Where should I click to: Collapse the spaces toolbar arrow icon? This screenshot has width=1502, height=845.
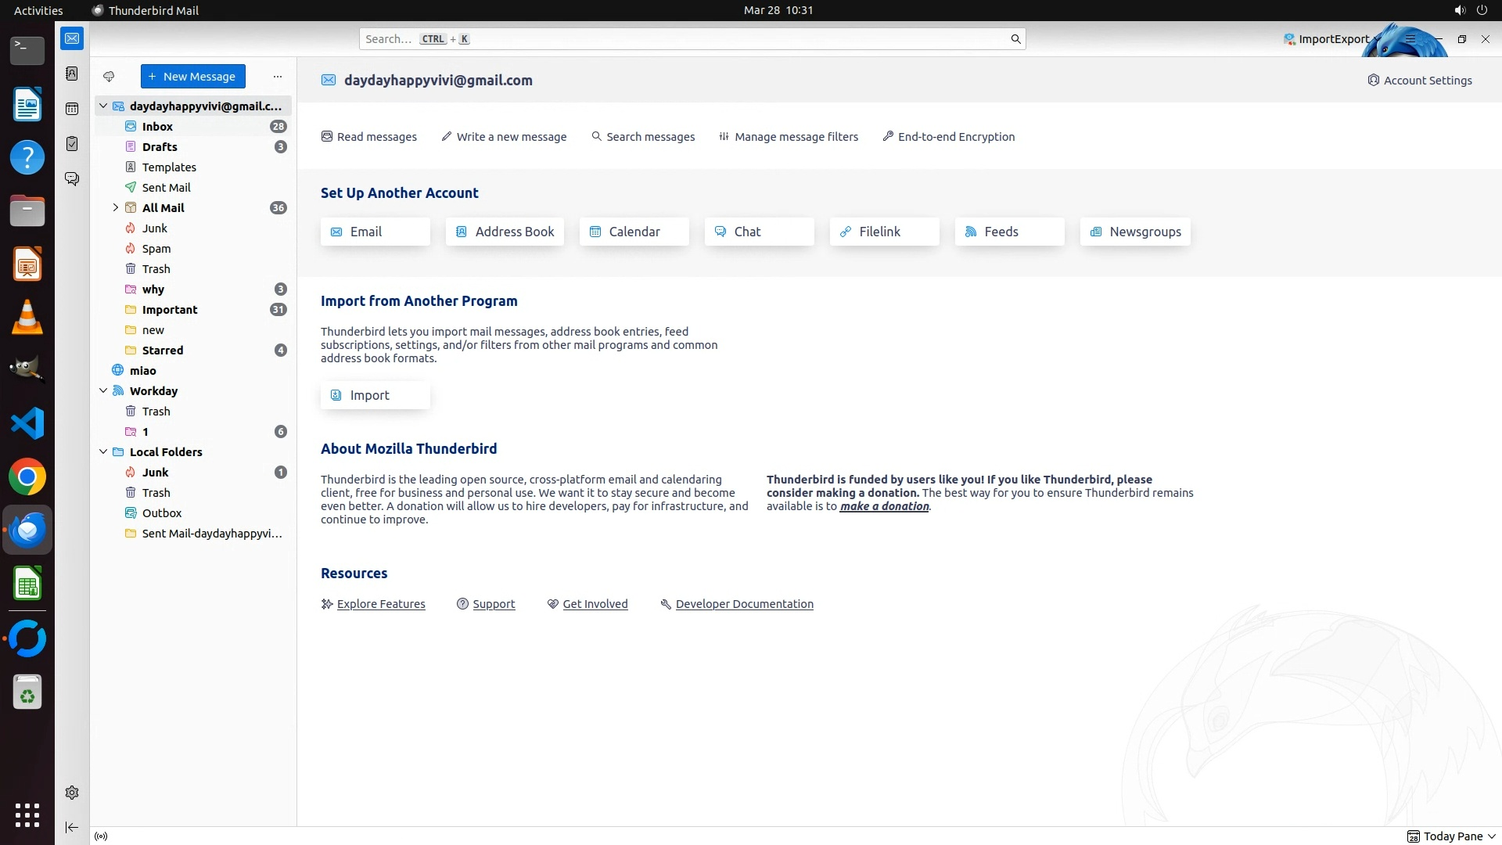click(72, 827)
